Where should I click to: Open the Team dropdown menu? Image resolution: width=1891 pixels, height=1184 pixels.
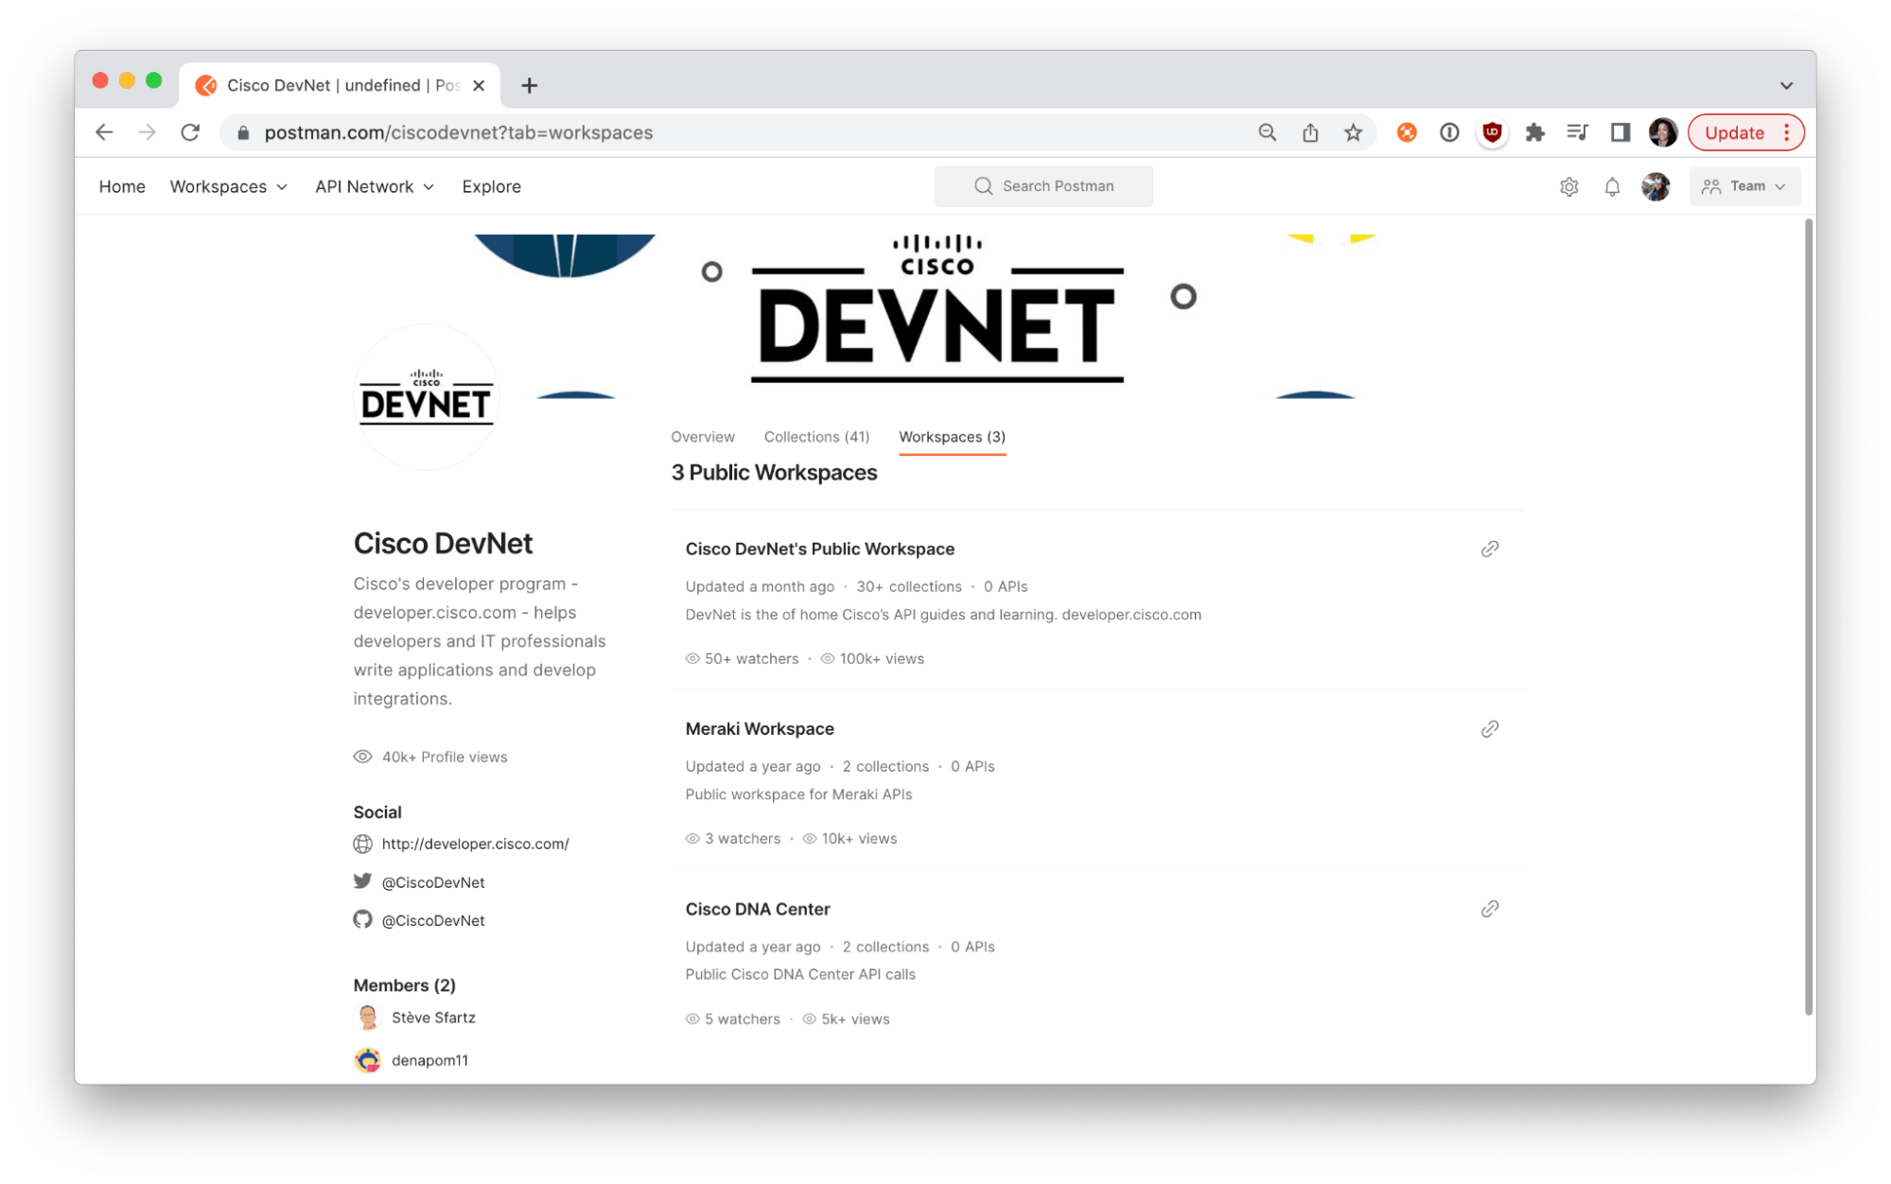1744,186
